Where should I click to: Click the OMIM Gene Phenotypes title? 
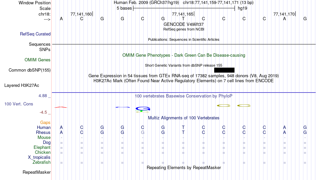coord(184,55)
